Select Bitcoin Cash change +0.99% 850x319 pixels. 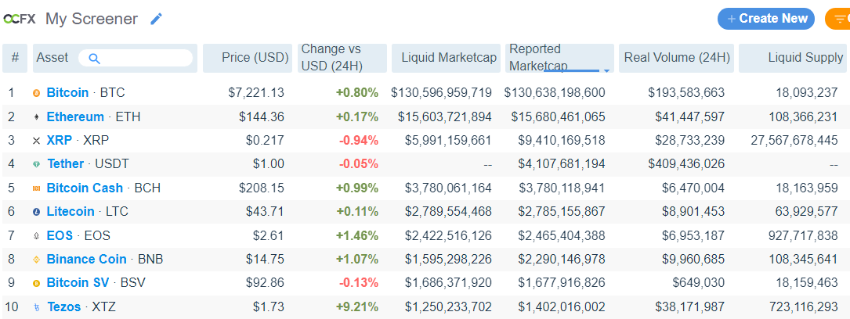356,188
